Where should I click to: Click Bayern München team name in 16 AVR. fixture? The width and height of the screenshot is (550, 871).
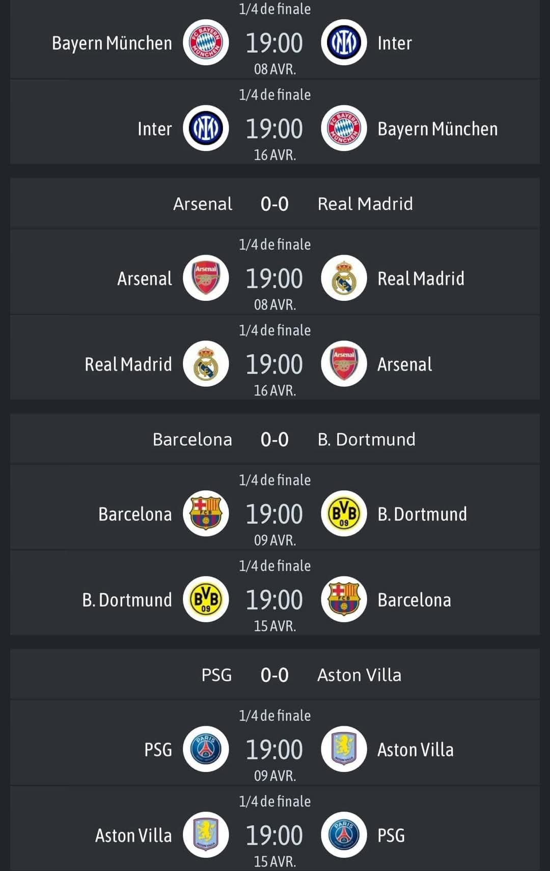[x=437, y=129]
